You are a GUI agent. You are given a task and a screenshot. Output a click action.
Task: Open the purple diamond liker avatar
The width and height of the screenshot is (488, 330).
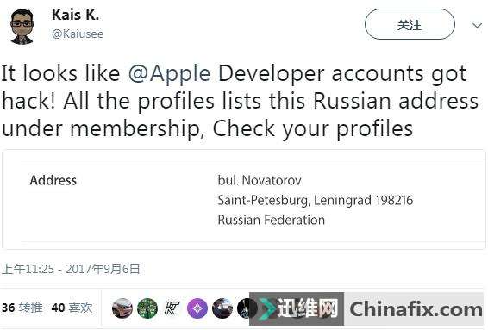click(197, 308)
